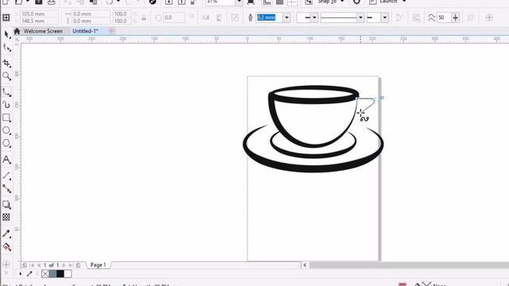
Task: Select the Parallel Dimension tool
Action: (6, 176)
